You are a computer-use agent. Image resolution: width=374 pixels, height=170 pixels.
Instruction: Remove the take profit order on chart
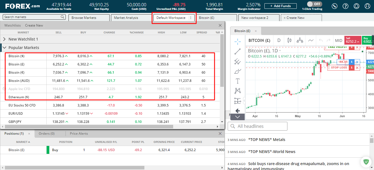click(x=357, y=47)
